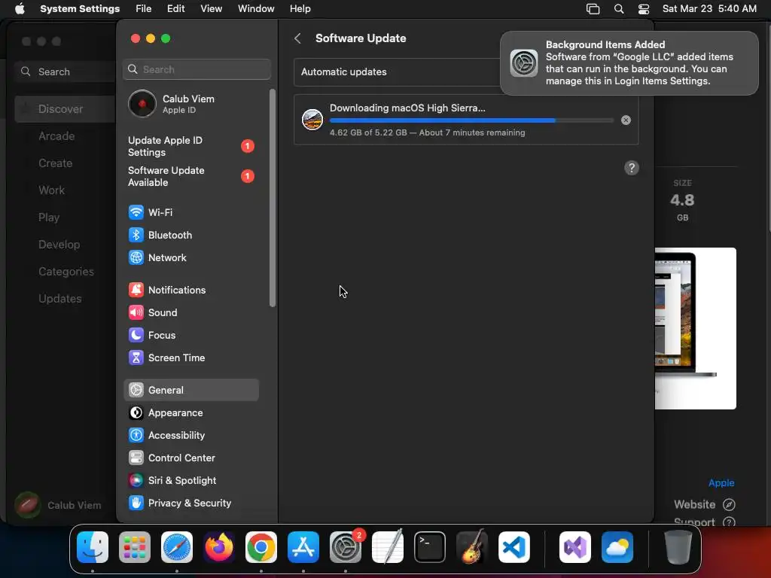Viewport: 771px width, 578px height.
Task: Select Discover in App Store sidebar
Action: tap(65, 109)
